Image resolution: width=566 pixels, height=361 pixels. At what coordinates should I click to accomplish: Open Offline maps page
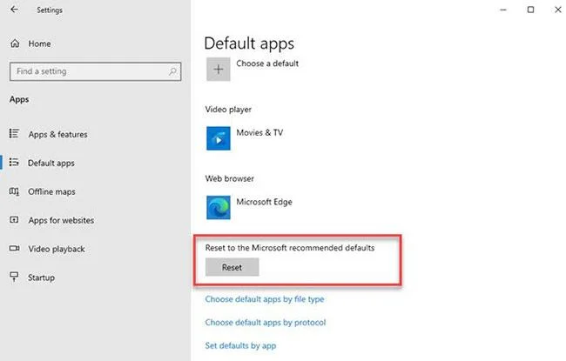point(51,191)
